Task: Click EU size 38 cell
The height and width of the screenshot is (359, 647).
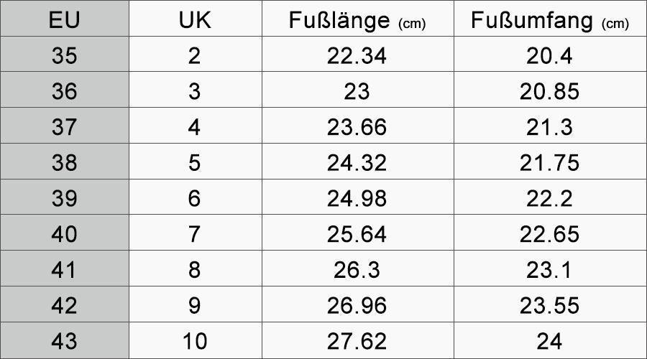Action: [x=64, y=163]
